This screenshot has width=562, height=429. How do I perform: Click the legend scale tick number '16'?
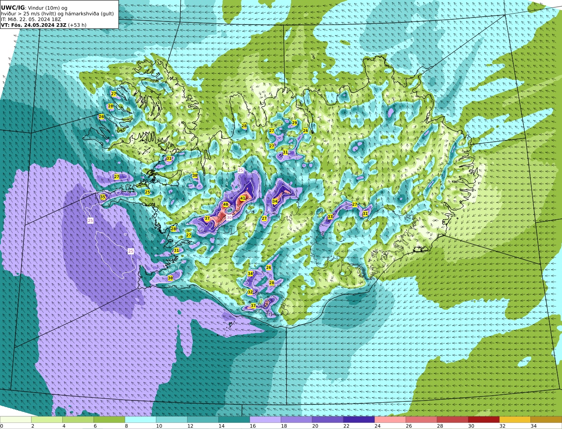[x=252, y=426]
